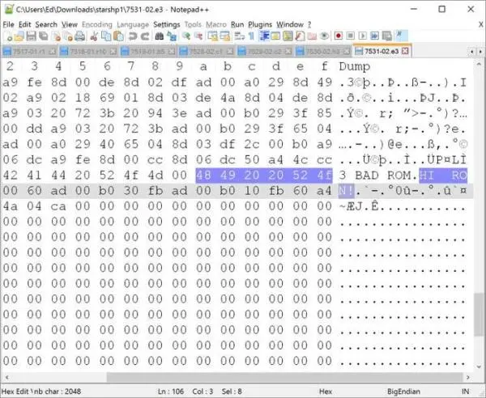Viewport: 486px width, 398px height.
Task: Click 'nb char : 2048' status text
Action: [57, 392]
